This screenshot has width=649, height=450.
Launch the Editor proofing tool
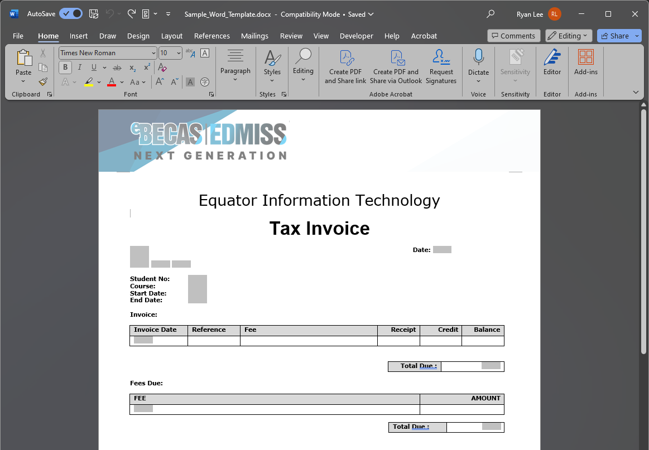[x=552, y=62]
